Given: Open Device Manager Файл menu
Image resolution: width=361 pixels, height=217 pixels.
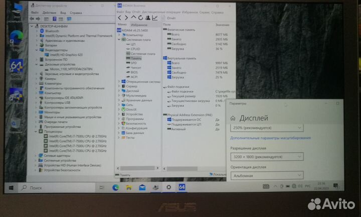Looking at the screenshot, I should pyautogui.click(x=35, y=13).
